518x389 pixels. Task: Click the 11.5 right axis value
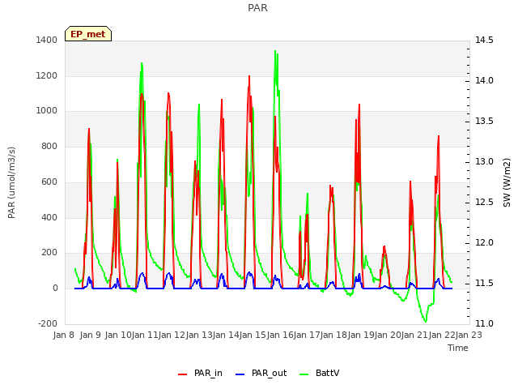pos(484,283)
